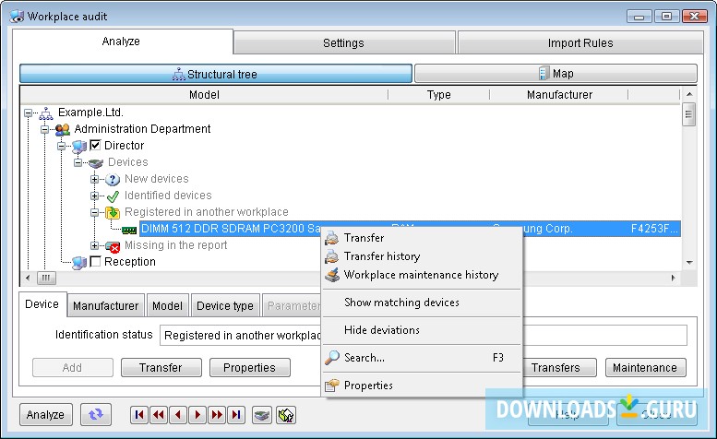Go to next item arrow button
The width and height of the screenshot is (717, 439).
[x=197, y=415]
